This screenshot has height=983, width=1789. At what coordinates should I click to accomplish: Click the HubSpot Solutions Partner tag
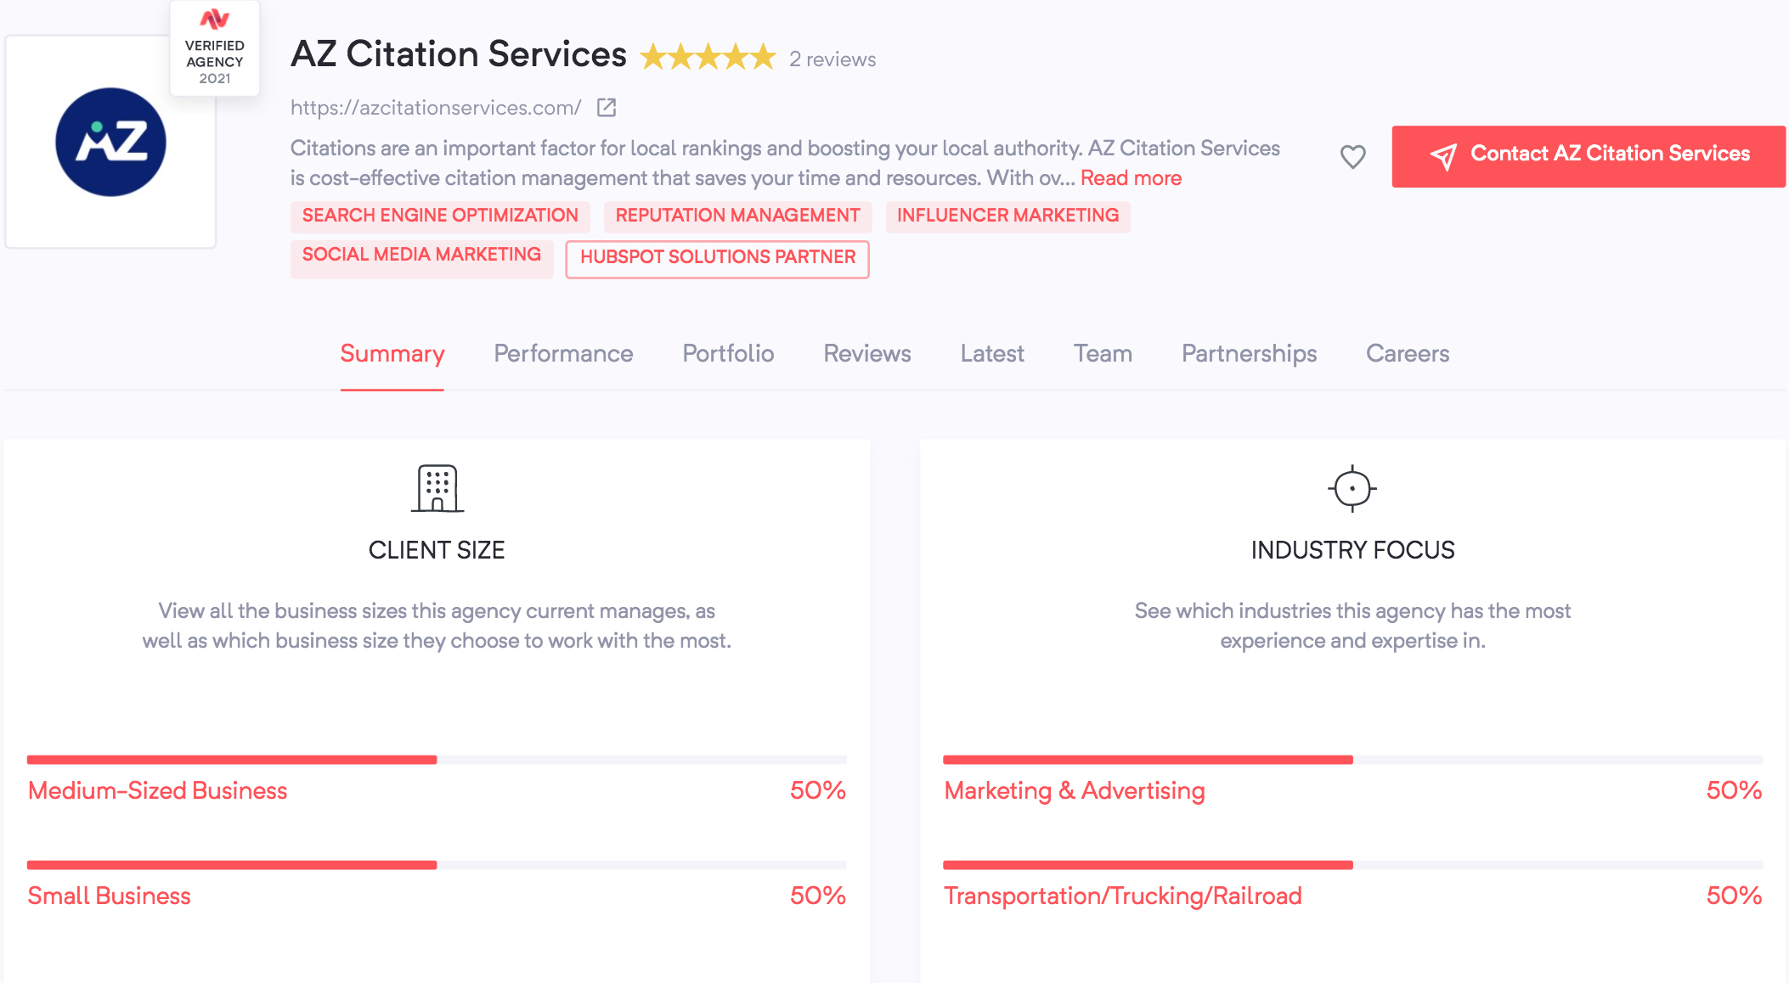tap(718, 257)
